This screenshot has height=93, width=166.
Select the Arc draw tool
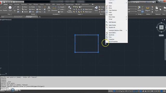(x=15, y=9)
